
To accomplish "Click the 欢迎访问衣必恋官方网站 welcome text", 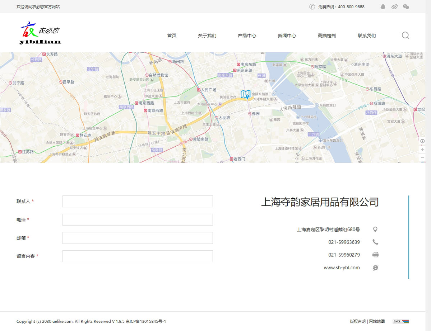I will pyautogui.click(x=38, y=7).
